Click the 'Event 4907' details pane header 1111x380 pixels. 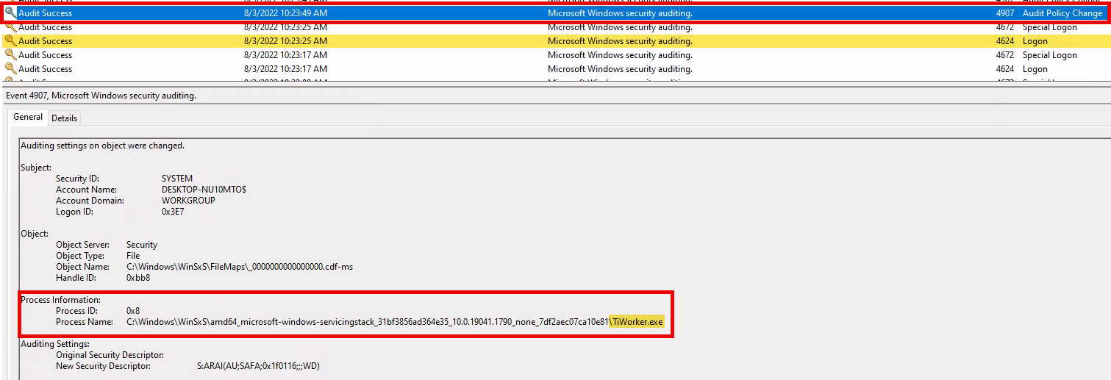click(101, 96)
